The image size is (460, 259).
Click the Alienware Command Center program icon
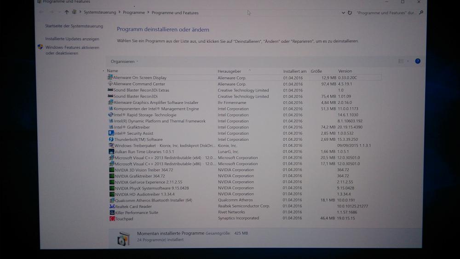click(x=110, y=84)
